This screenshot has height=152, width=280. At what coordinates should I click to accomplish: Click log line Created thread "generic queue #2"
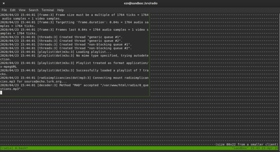(61, 41)
